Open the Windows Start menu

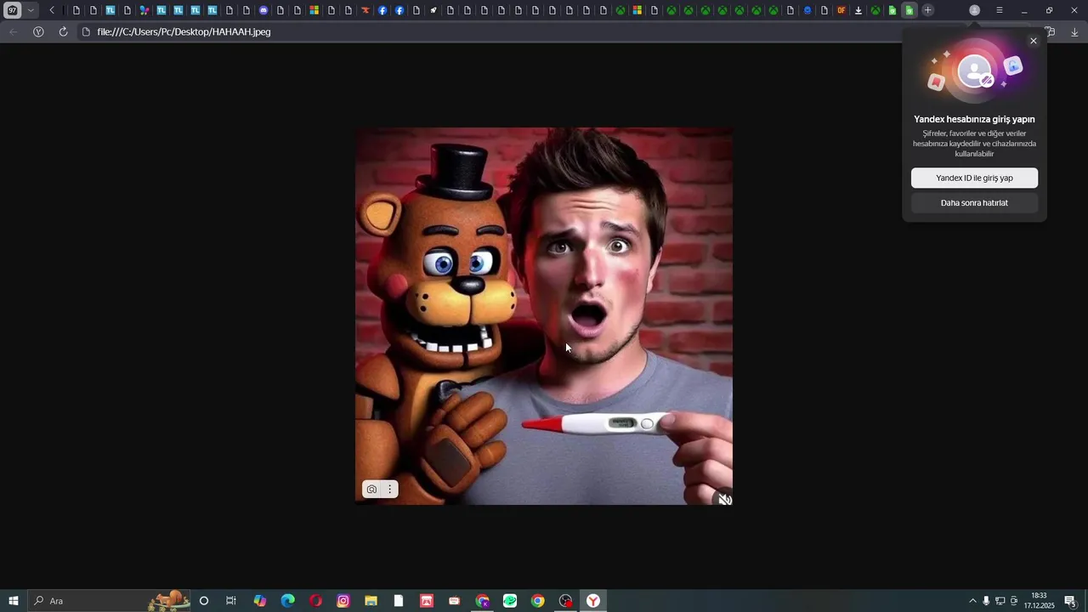[x=14, y=601]
